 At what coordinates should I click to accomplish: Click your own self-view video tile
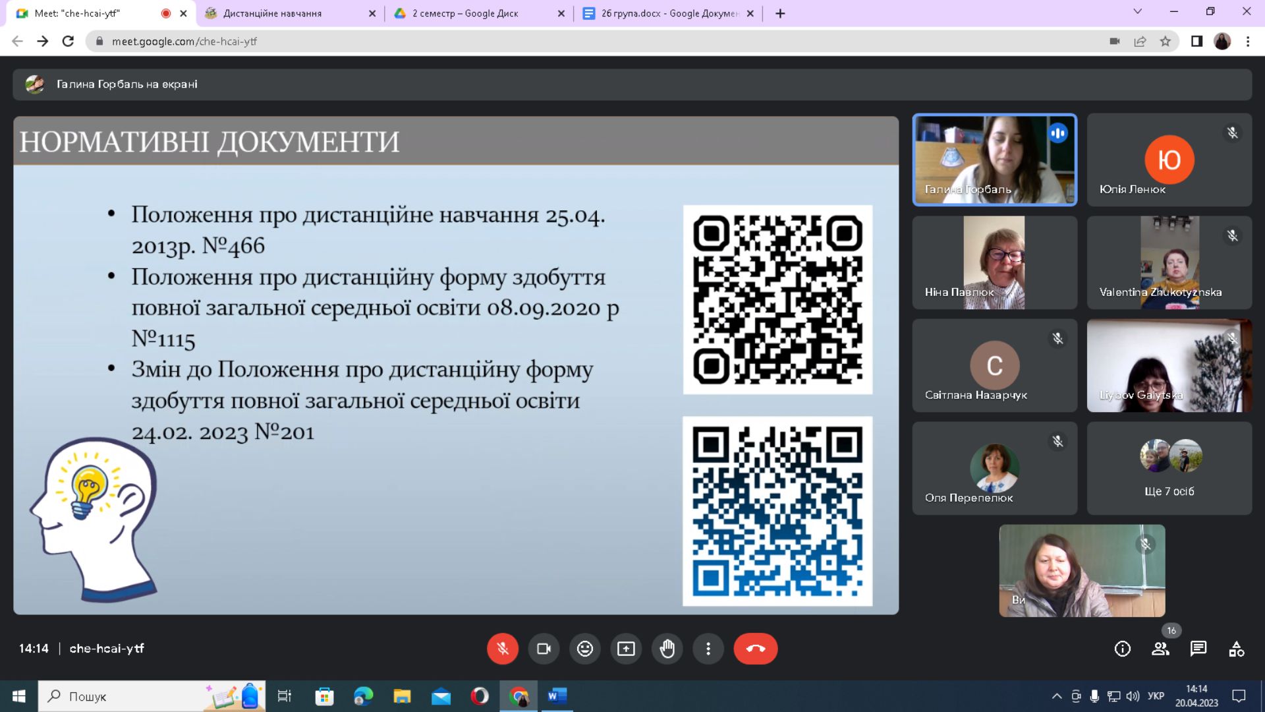[x=1082, y=571]
